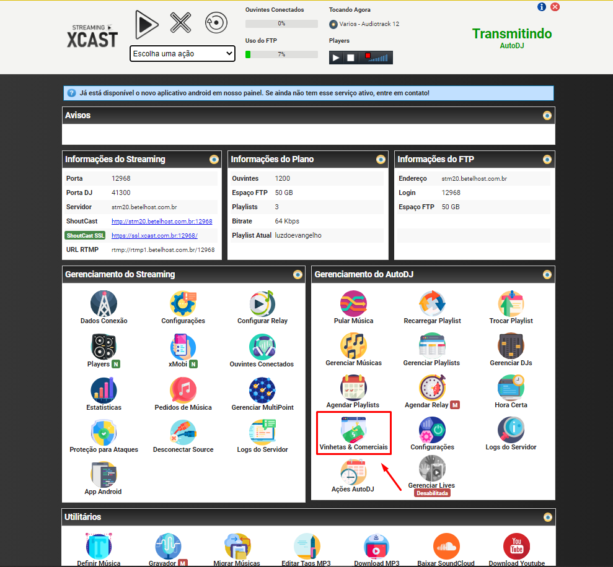Open the 'Escolha uma ação' dropdown

coord(182,54)
